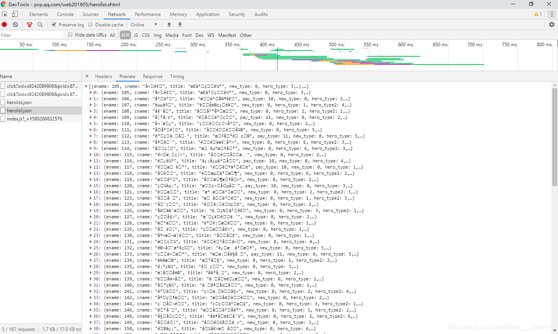This screenshot has width=558, height=334.
Task: Filter requests by Manifest type
Action: coord(227,35)
